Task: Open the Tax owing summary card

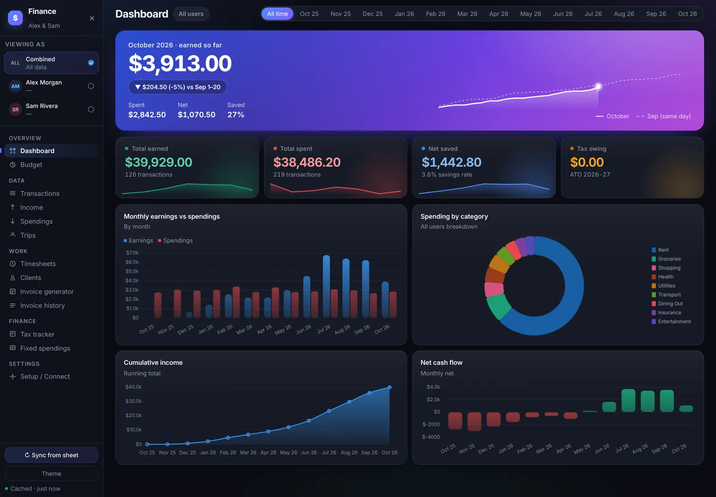Action: (x=632, y=167)
